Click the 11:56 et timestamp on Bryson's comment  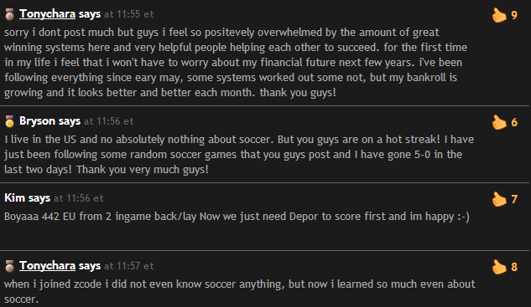(x=109, y=121)
